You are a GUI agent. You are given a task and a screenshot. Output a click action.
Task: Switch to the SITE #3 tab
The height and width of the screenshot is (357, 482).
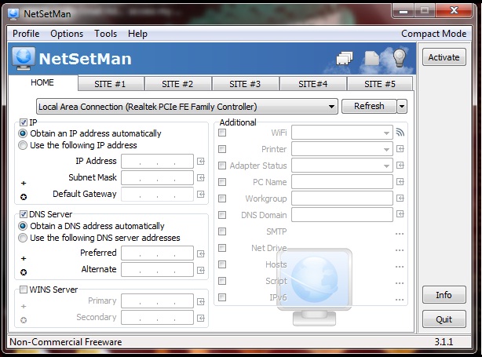(x=245, y=84)
